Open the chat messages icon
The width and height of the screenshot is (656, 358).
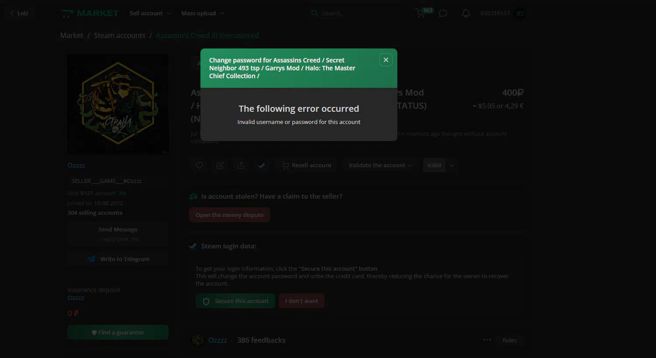[x=443, y=14]
